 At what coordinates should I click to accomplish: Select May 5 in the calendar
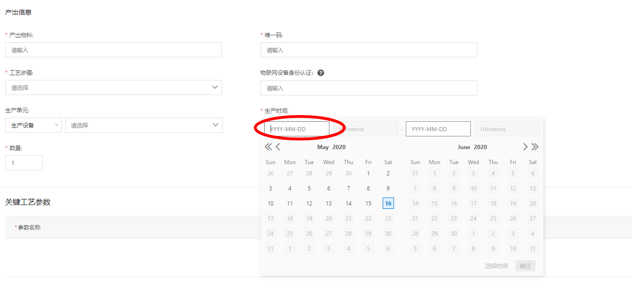click(309, 188)
